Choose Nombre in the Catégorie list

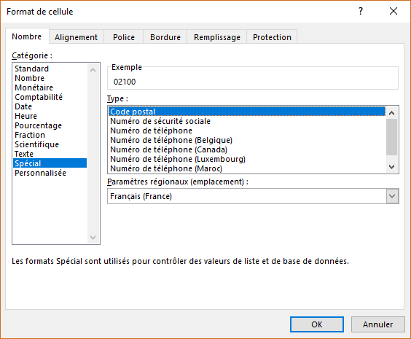50,78
